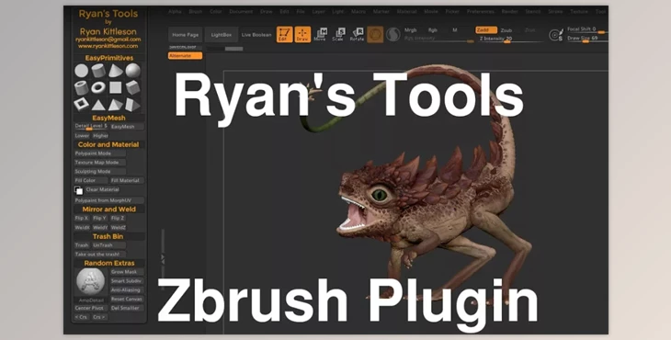
Task: Toggle Texture Map Mode
Action: pos(100,163)
